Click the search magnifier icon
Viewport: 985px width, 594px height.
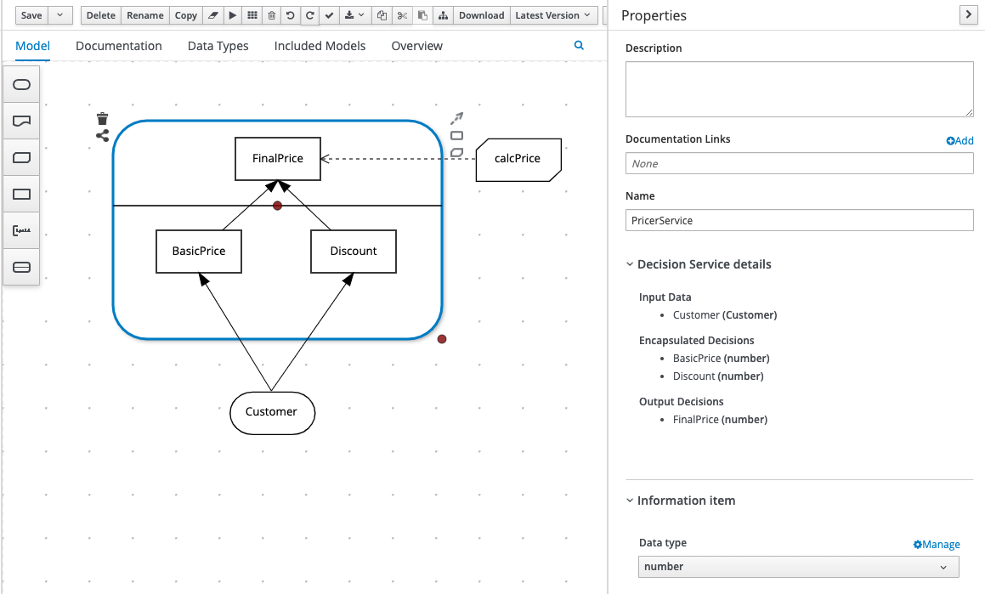click(x=579, y=46)
